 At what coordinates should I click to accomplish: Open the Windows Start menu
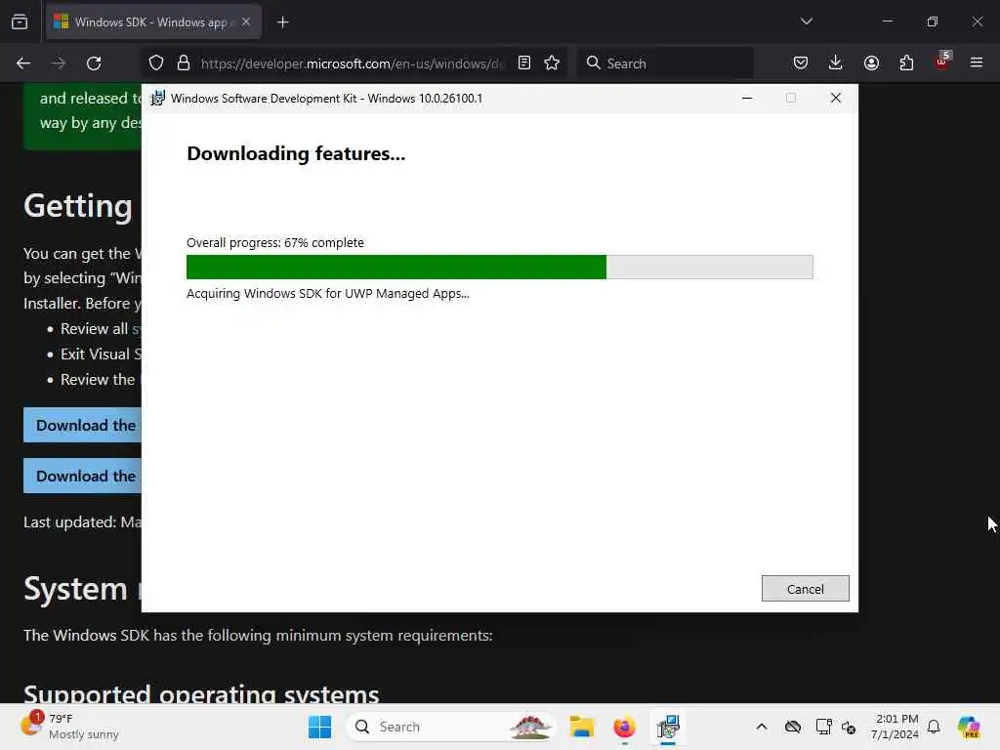[319, 727]
